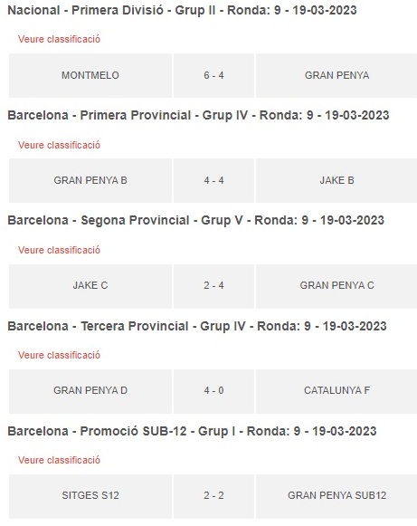
Task: Select the GRAN PENYA SUB12 team cell
Action: pyautogui.click(x=336, y=496)
